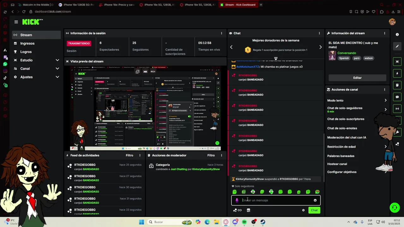Click the stream preview thumbnail
404x227 pixels.
tap(145, 108)
